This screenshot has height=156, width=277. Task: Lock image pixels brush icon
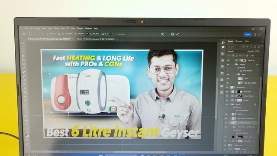tap(237, 55)
